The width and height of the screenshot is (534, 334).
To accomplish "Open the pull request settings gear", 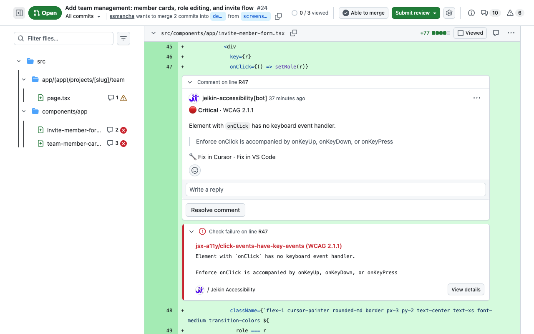I will click(x=449, y=13).
